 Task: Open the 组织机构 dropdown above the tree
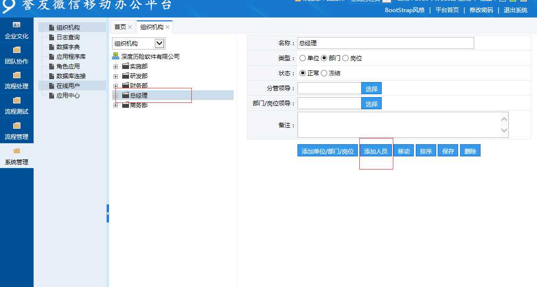139,43
